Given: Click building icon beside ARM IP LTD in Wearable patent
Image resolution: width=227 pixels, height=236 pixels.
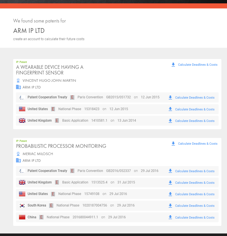Looking at the screenshot, I should (x=18, y=87).
